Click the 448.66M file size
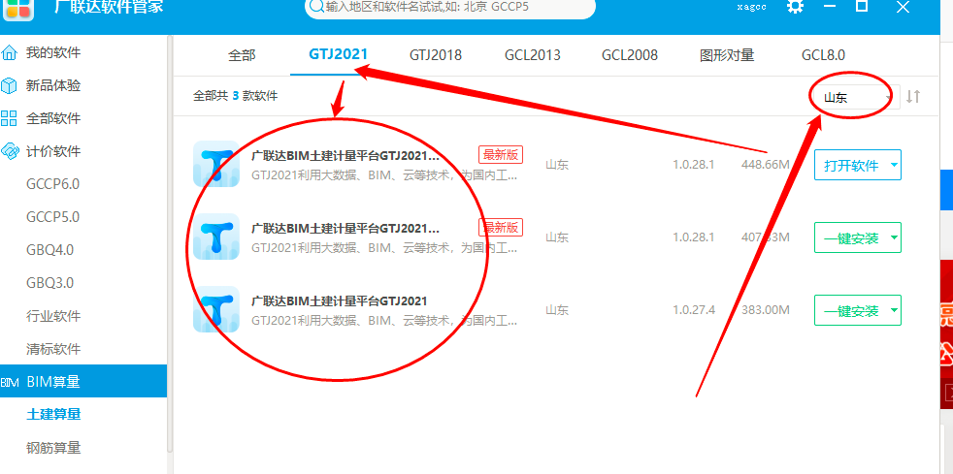The height and width of the screenshot is (474, 953). pos(765,165)
